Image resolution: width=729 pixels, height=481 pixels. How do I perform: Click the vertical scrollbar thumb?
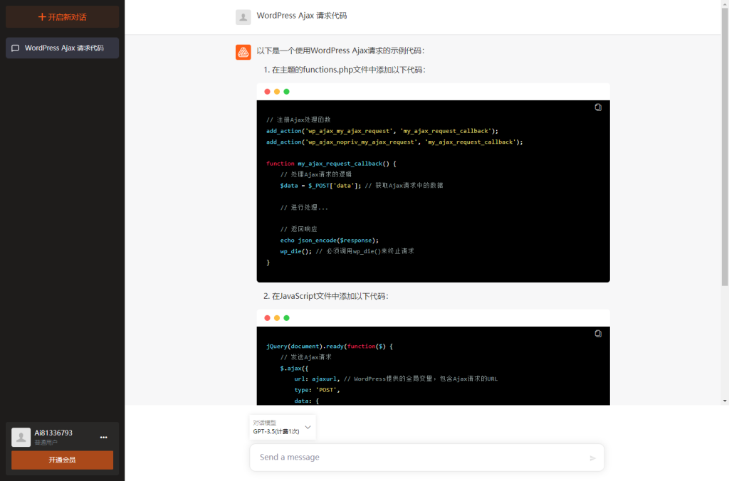coord(725,147)
